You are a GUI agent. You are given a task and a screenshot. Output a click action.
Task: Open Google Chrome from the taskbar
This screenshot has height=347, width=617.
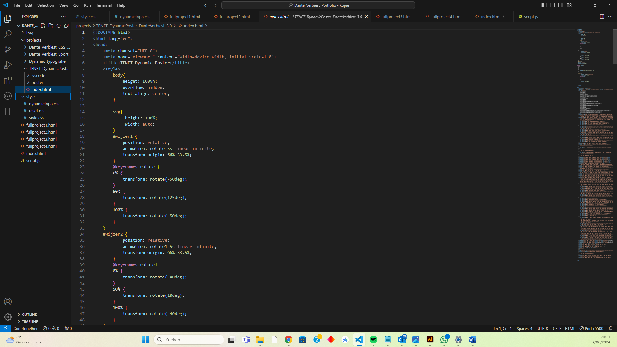[x=288, y=340]
